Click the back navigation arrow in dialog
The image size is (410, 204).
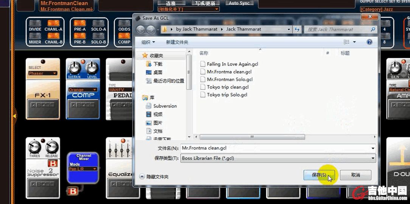point(140,30)
